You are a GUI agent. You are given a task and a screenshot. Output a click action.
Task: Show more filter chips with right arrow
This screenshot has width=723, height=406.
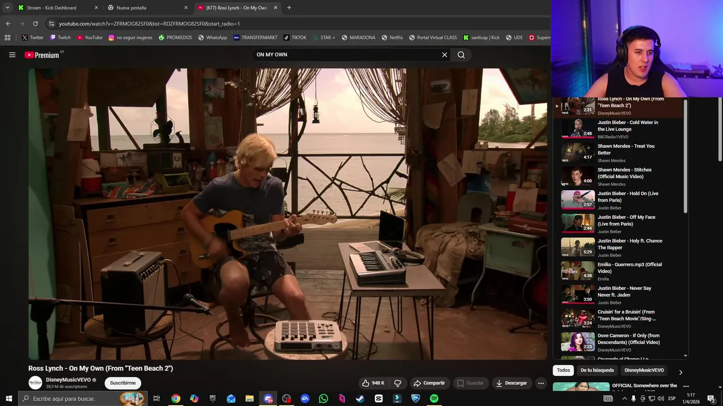(680, 372)
